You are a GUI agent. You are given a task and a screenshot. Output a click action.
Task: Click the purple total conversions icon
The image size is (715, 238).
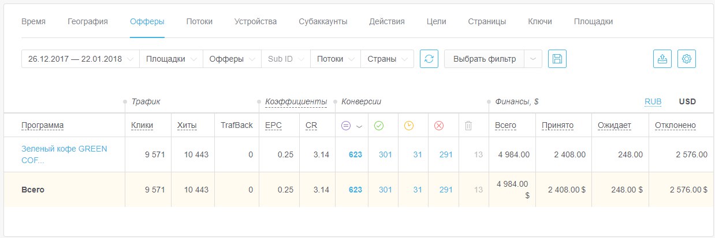pyautogui.click(x=346, y=126)
